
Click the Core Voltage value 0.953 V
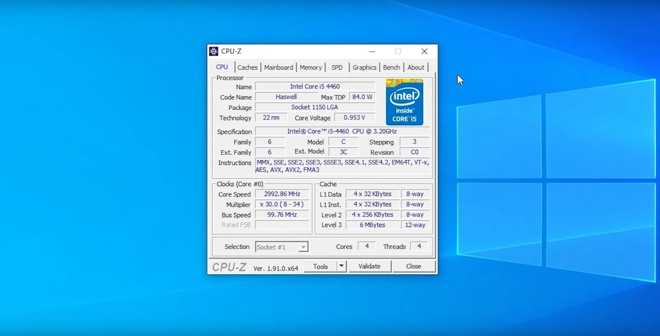tap(354, 118)
